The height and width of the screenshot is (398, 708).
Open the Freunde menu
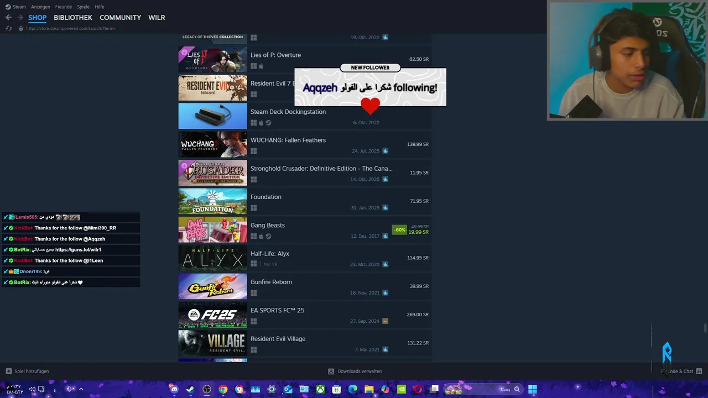(x=64, y=7)
